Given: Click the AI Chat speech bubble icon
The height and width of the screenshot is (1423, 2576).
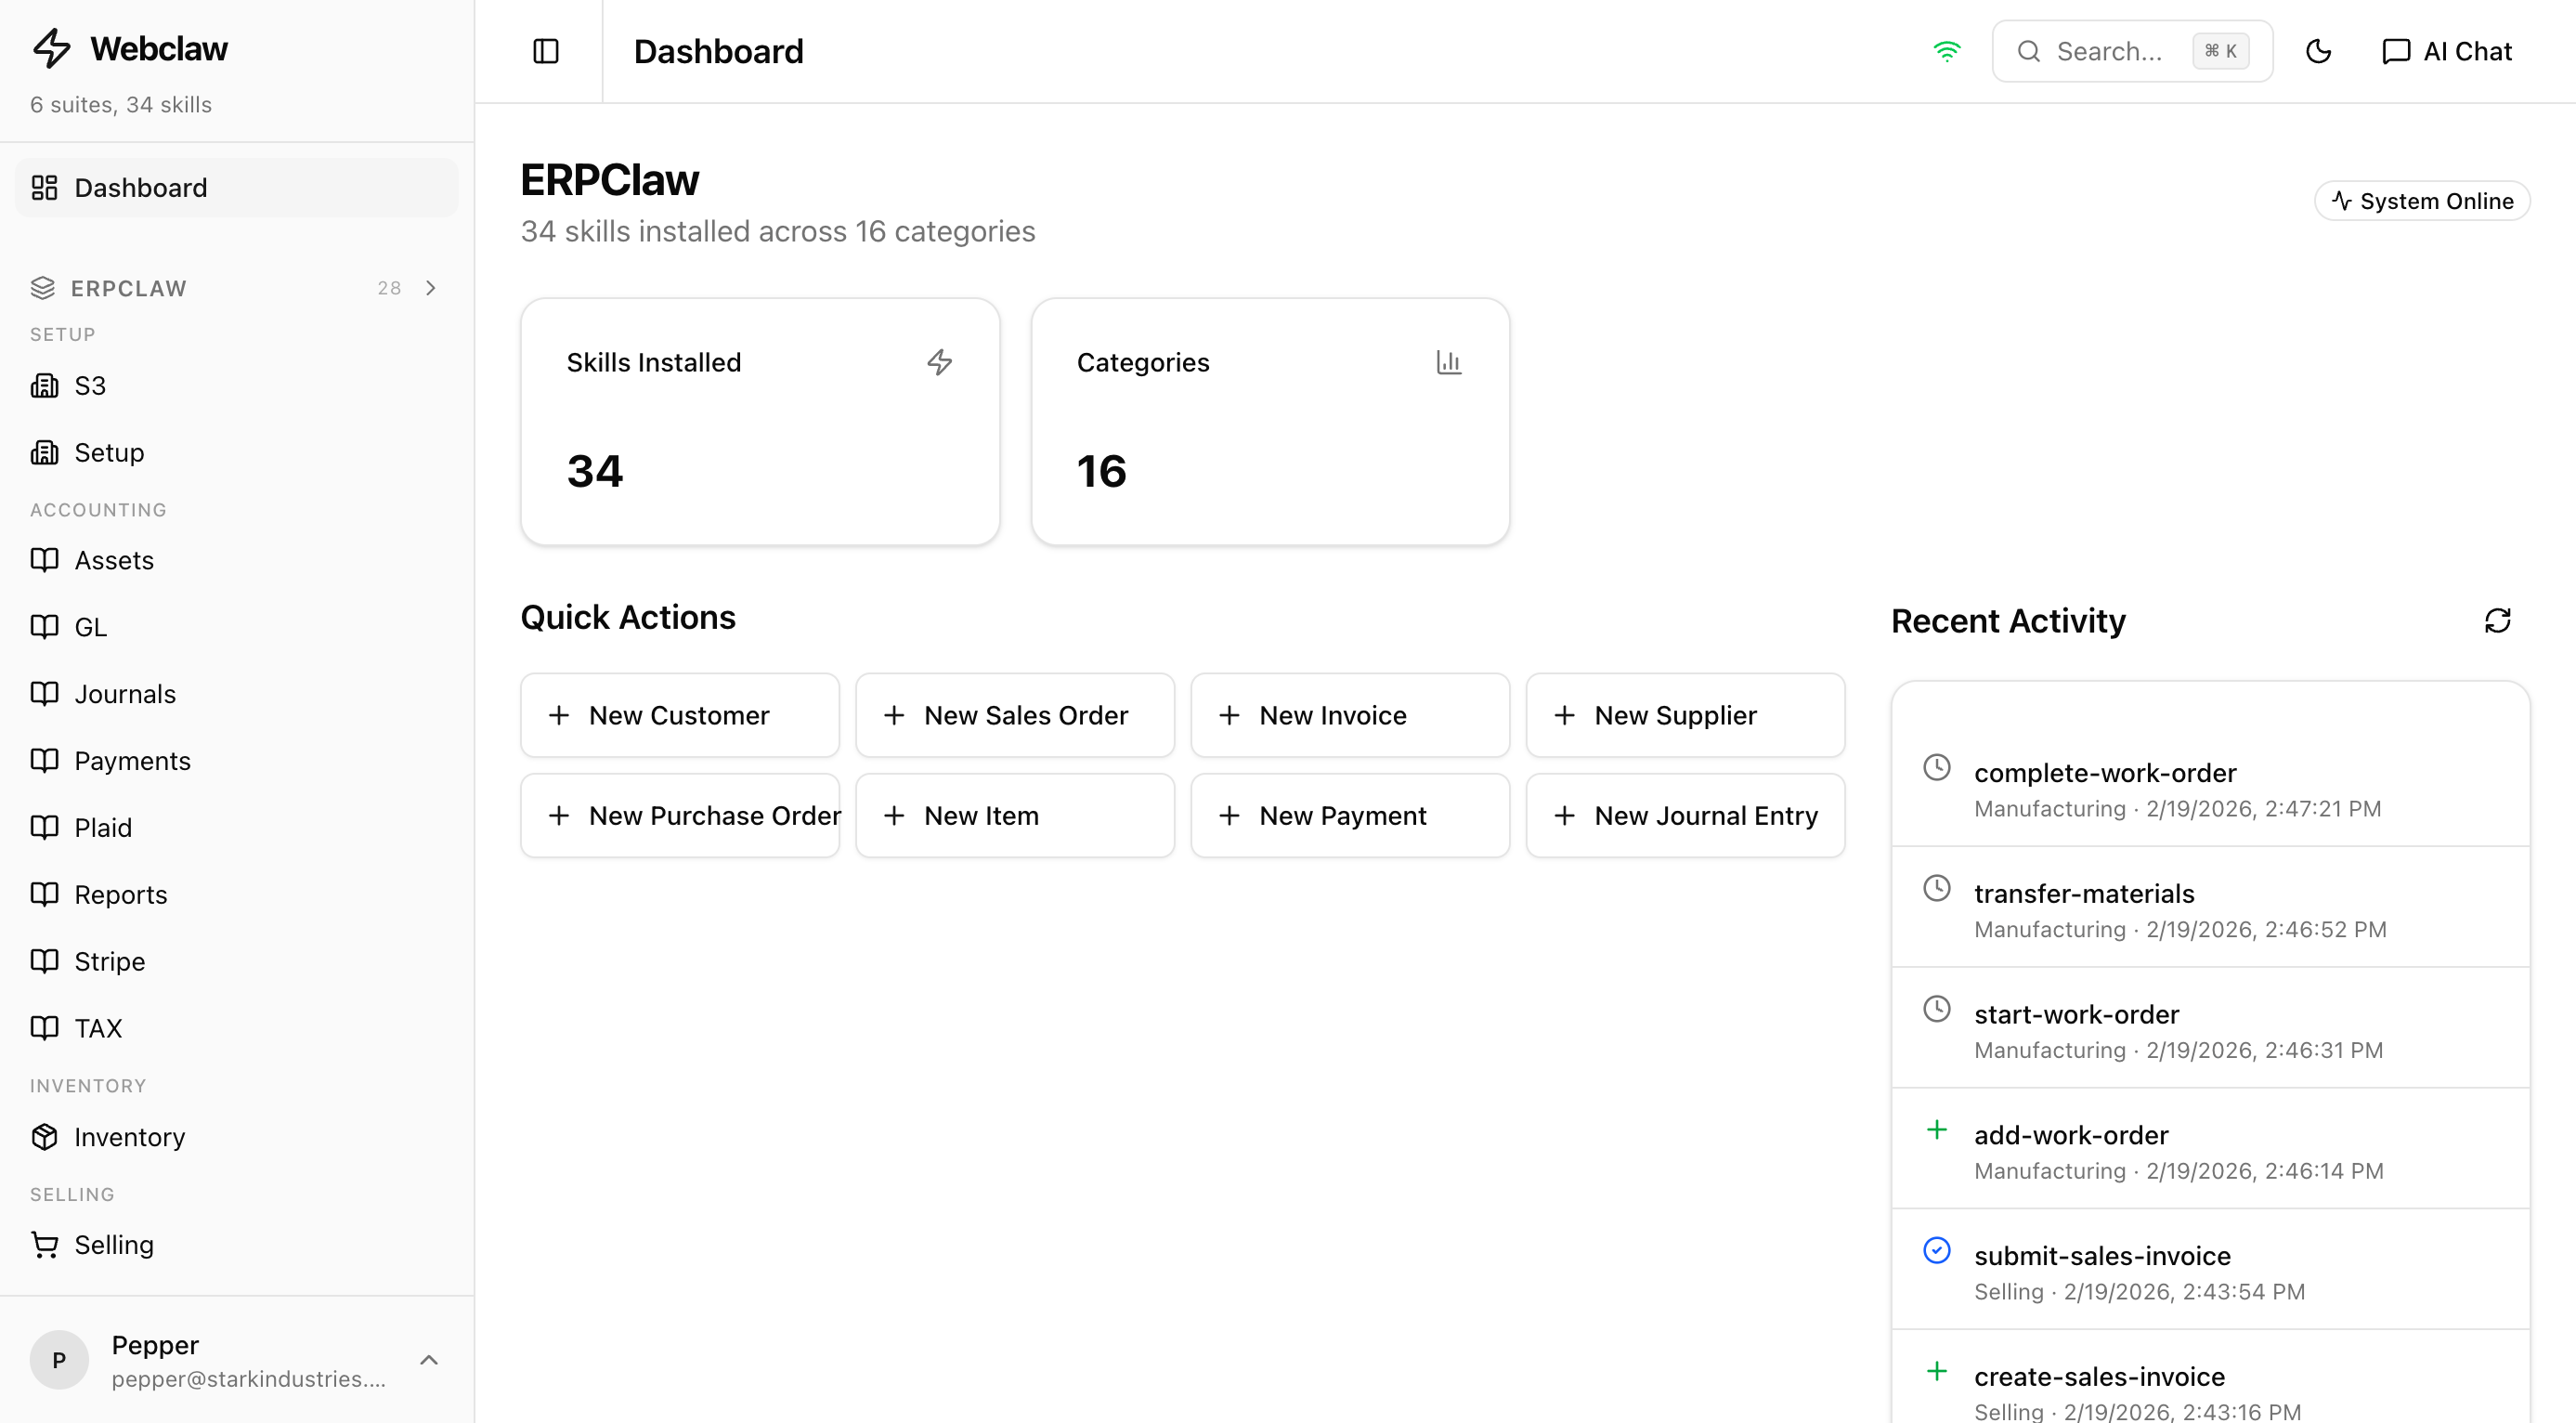Looking at the screenshot, I should tap(2396, 51).
